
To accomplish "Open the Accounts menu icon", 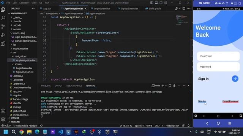I will coord(3,111).
